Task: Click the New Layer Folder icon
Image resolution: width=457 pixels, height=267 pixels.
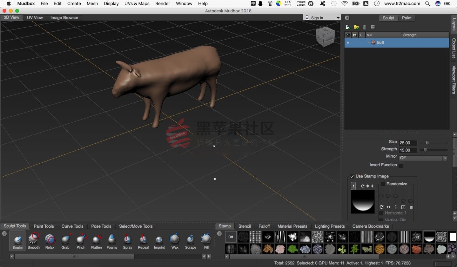Action: point(356,27)
